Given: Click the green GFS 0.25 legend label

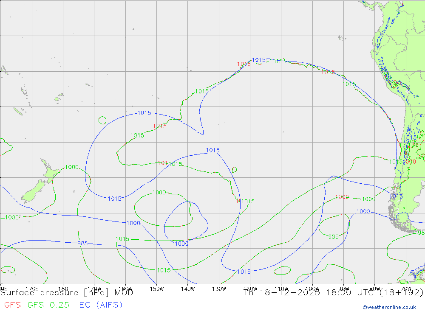Looking at the screenshot, I should 48,305.
